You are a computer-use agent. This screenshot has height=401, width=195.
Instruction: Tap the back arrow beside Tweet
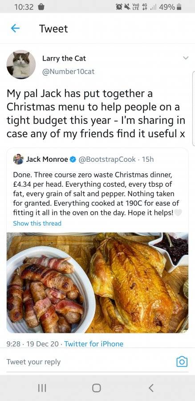(15, 29)
